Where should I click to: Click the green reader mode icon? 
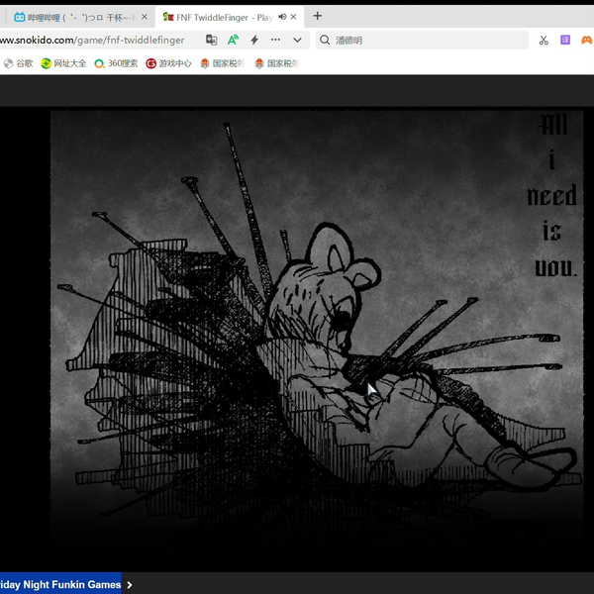[233, 40]
